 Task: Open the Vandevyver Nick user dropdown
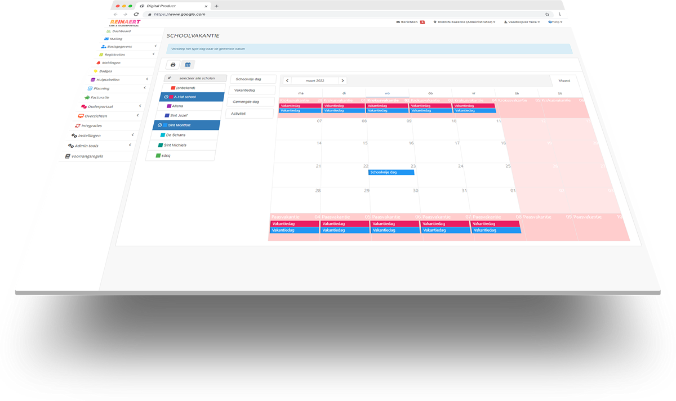pos(522,22)
